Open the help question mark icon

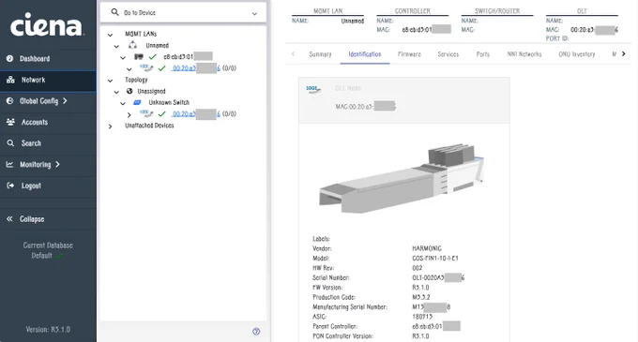coord(256,332)
